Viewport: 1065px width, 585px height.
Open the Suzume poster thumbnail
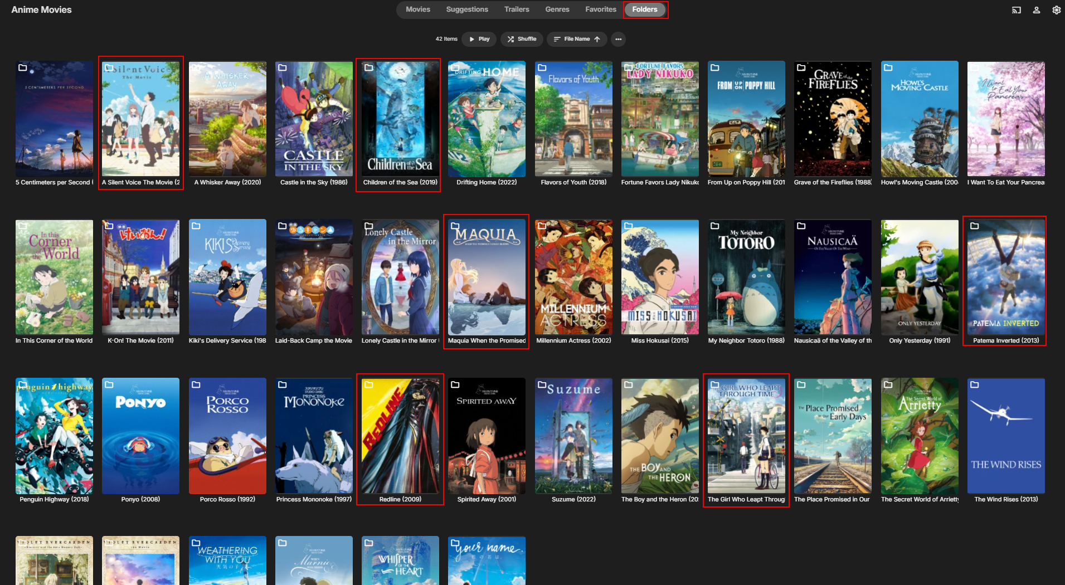click(573, 436)
